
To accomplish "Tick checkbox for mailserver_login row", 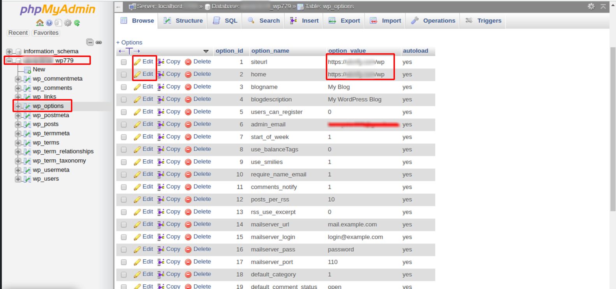I will pos(124,237).
